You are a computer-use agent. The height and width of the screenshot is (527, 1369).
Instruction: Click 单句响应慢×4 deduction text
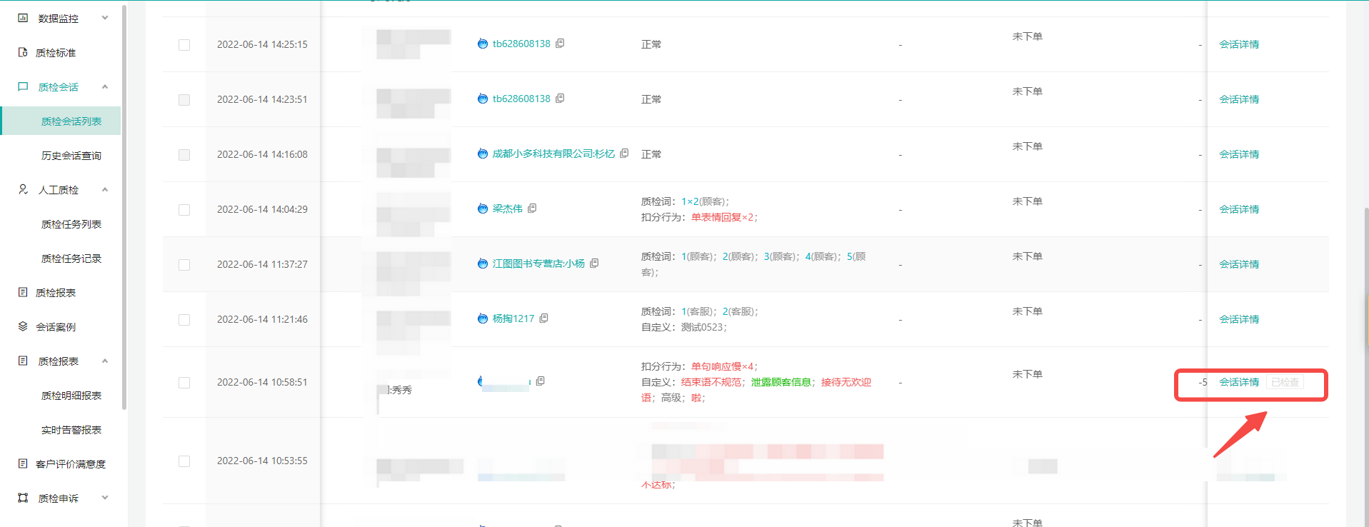click(x=724, y=366)
